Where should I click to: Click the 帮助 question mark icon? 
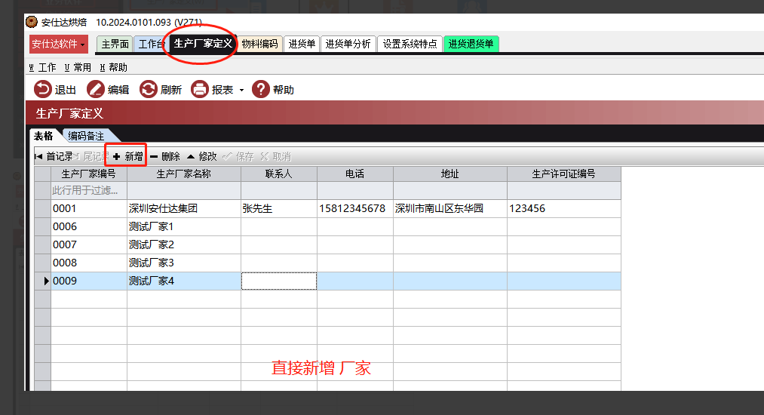click(x=261, y=89)
